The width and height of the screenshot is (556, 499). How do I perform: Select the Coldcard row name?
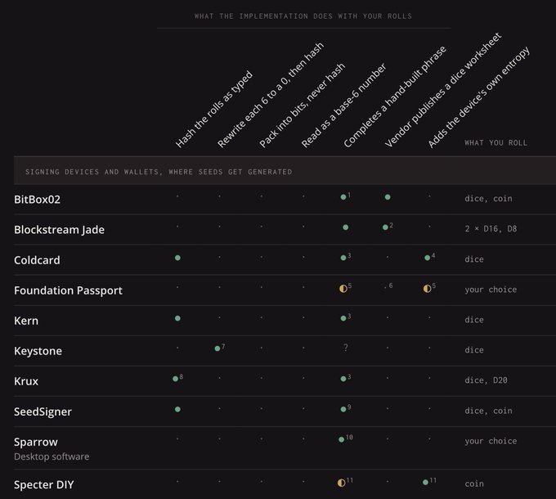tap(37, 260)
